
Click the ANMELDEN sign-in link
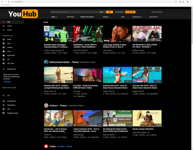[x=7, y=82]
